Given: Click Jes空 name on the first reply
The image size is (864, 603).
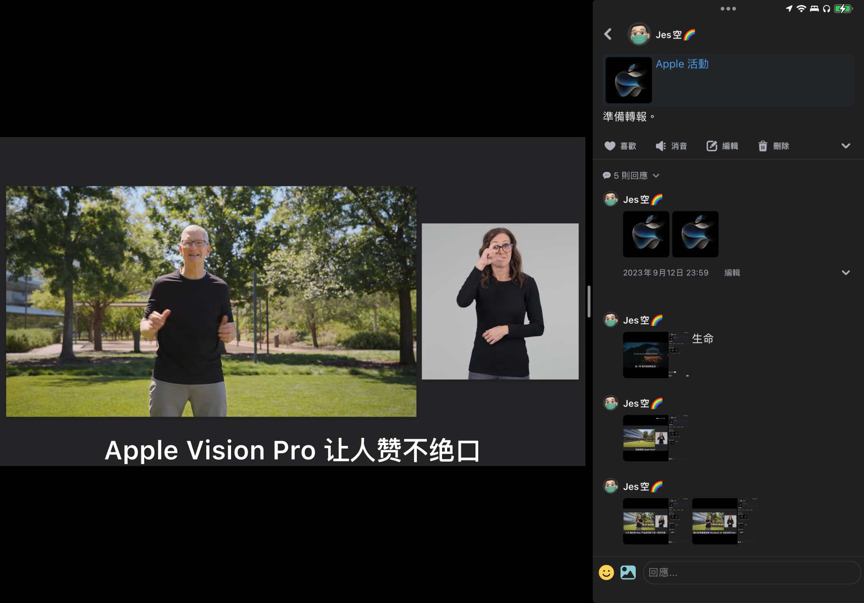Looking at the screenshot, I should (643, 199).
